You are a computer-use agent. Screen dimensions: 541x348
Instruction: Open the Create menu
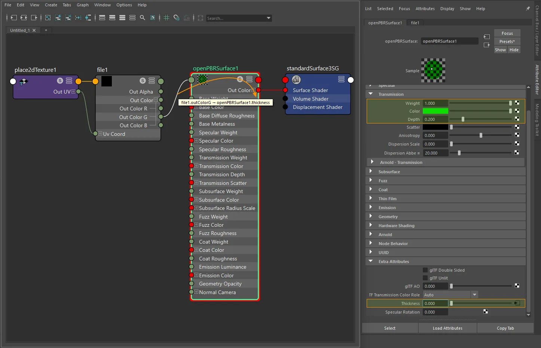tap(51, 5)
